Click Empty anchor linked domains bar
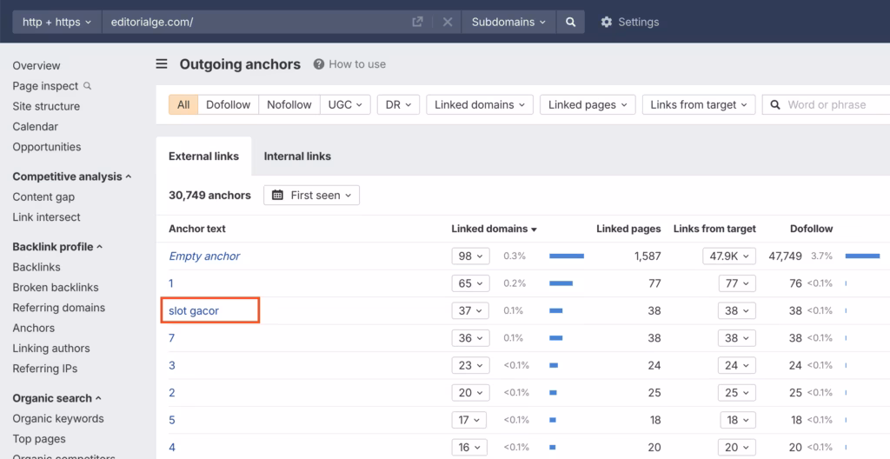890x459 pixels. tap(567, 256)
